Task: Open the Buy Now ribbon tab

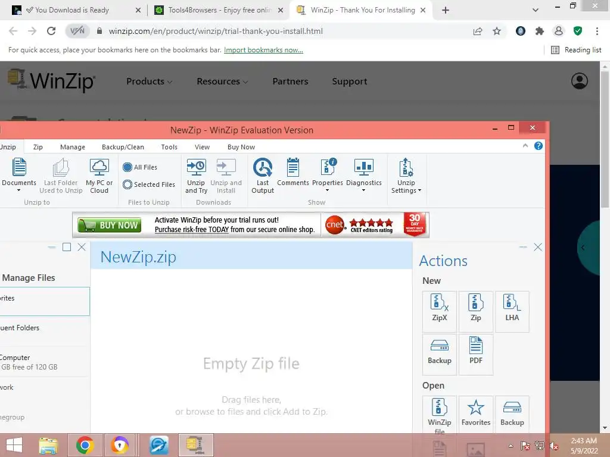Action: tap(241, 147)
